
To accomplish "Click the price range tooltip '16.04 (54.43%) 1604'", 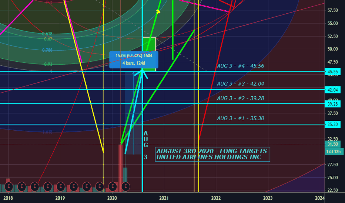I will coord(134,56).
